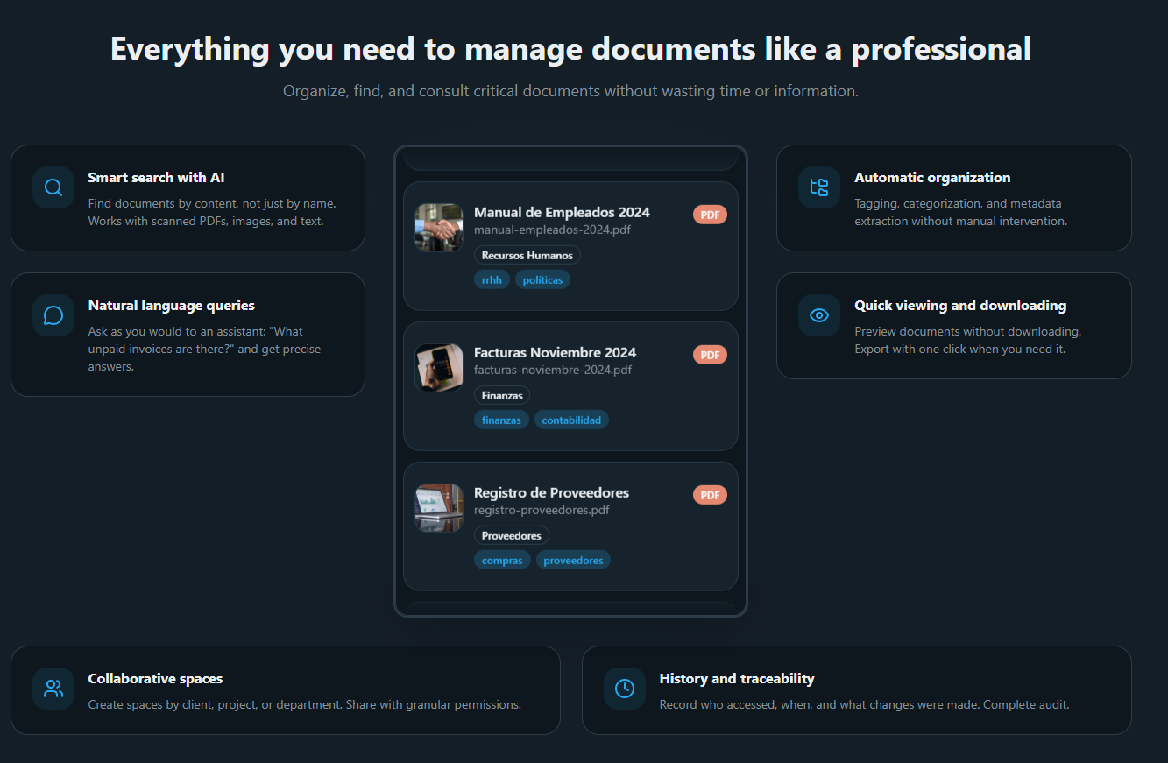
Task: Open the Proveedores category chip
Action: pos(511,535)
